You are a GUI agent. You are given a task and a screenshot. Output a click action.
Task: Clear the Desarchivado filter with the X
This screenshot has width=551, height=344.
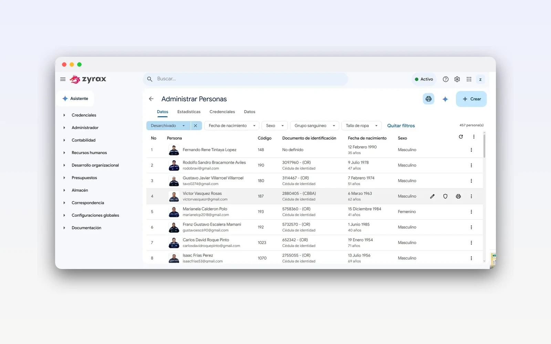196,126
